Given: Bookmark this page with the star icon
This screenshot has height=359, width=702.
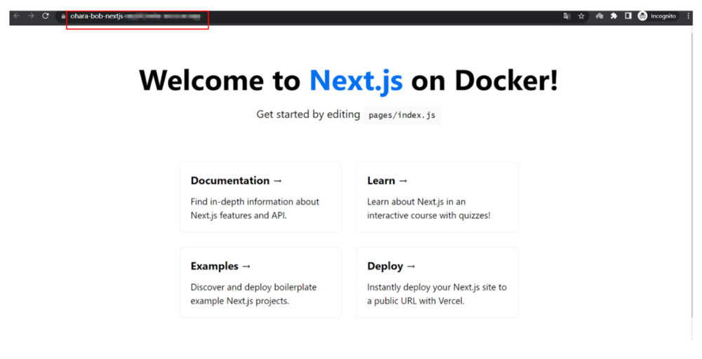Looking at the screenshot, I should (x=581, y=16).
